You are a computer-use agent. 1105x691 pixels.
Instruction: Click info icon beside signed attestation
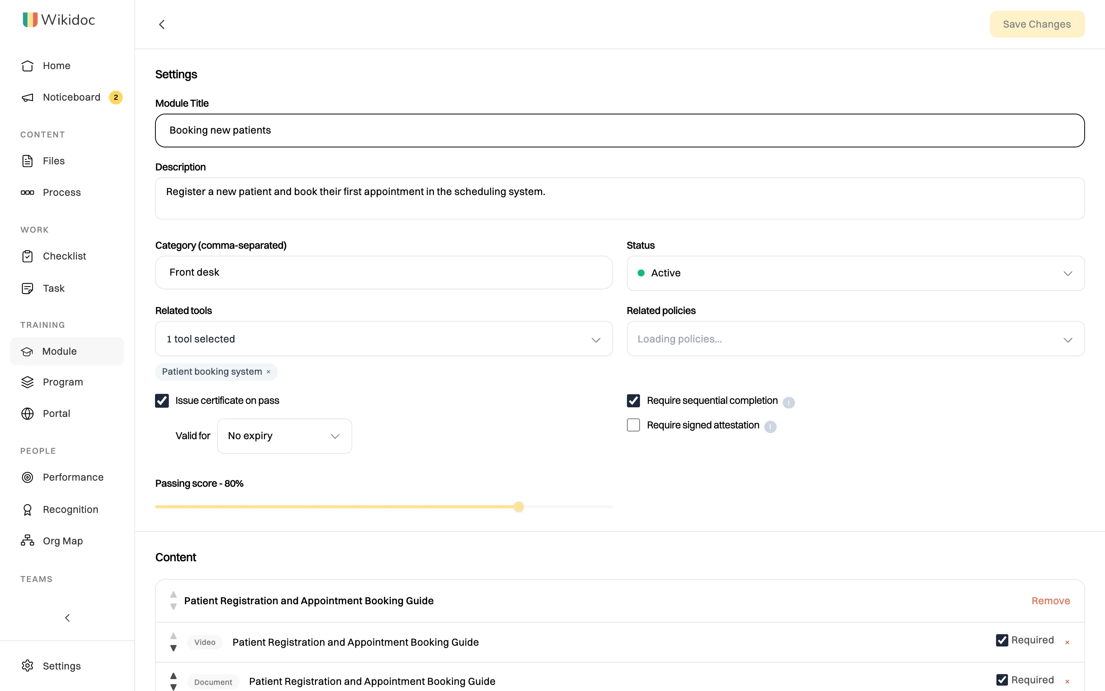770,427
